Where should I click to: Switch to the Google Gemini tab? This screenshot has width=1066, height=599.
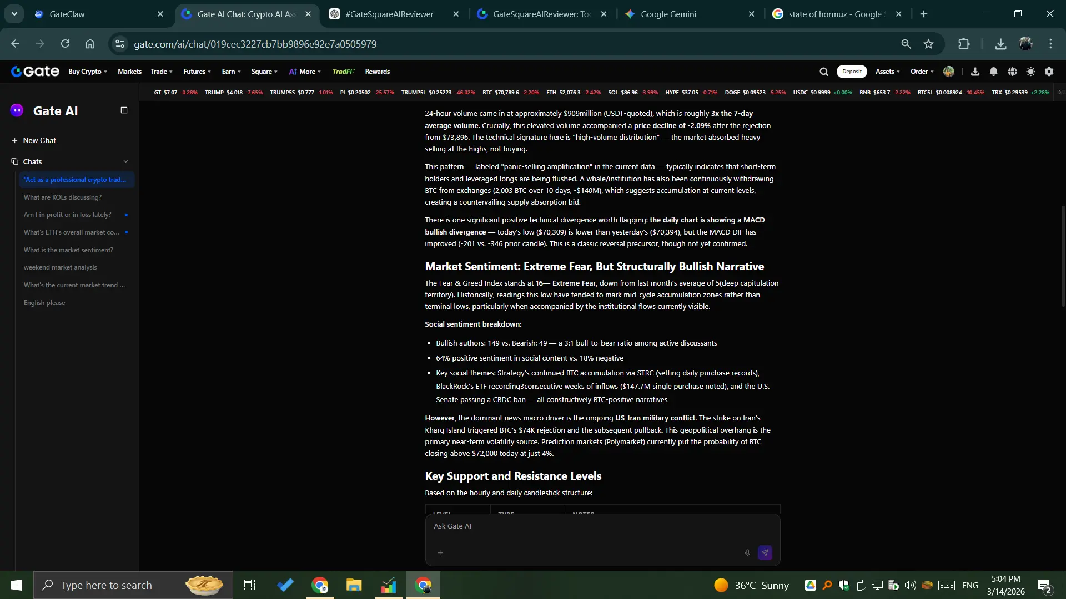(668, 14)
